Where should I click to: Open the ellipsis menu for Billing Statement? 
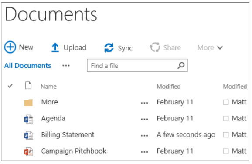[x=144, y=136]
